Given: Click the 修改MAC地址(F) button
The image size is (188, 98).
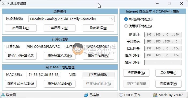Looking at the screenshot, I should [60, 84].
